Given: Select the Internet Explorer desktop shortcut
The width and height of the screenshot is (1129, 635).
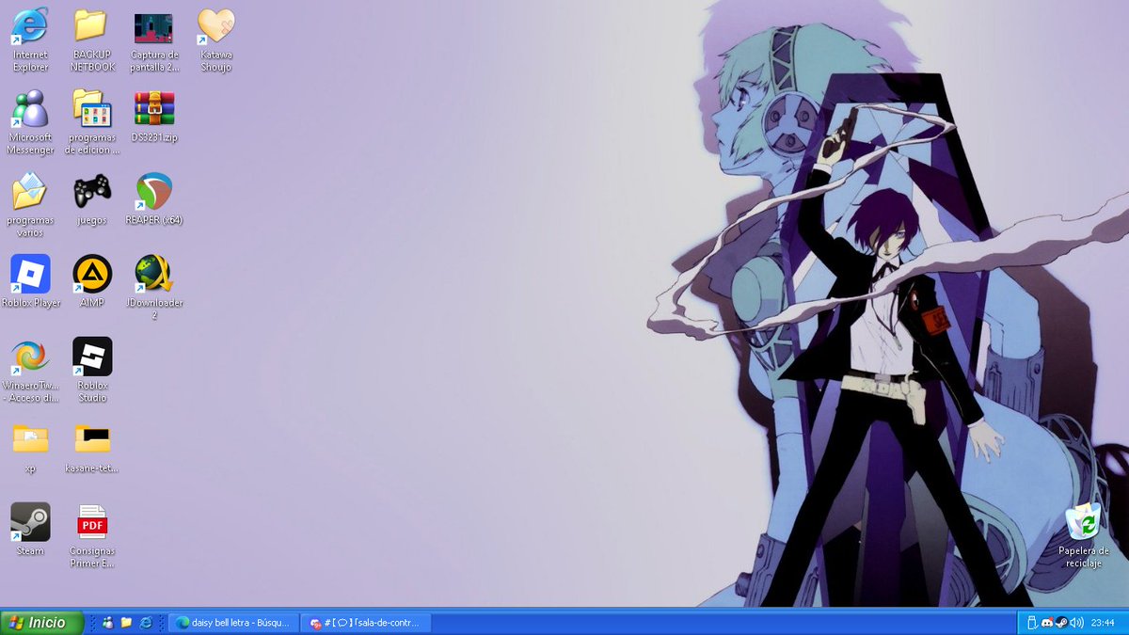Looking at the screenshot, I should [x=30, y=40].
